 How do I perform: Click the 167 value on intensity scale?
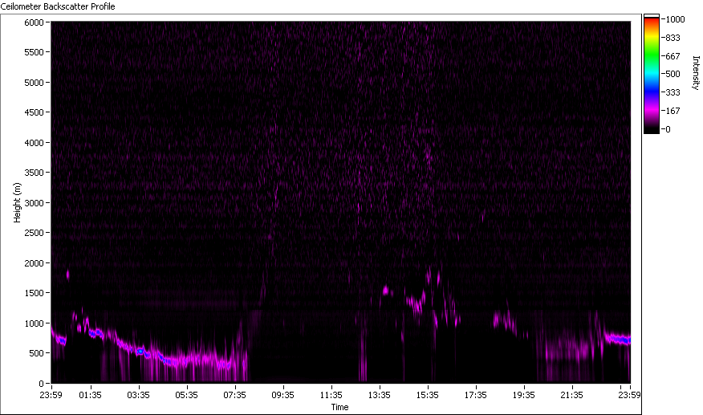pos(673,111)
